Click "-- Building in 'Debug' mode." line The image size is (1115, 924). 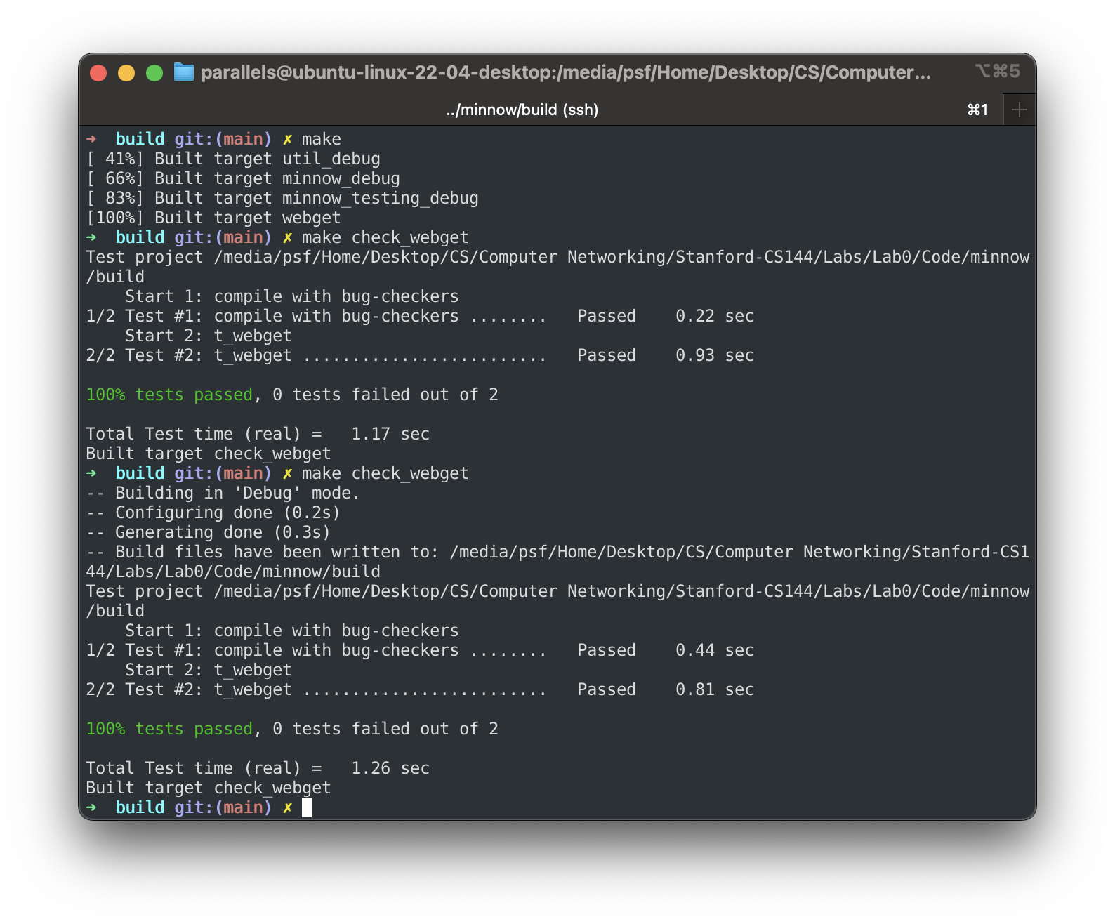(223, 493)
